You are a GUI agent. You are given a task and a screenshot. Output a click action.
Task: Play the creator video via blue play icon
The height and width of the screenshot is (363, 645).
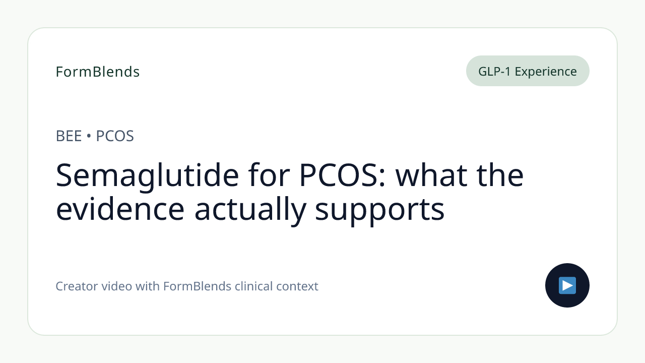pyautogui.click(x=567, y=285)
